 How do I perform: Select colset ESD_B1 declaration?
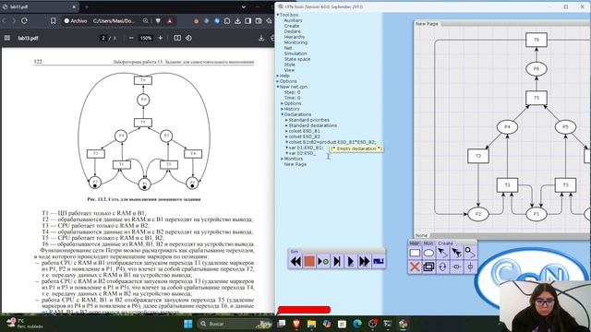click(304, 131)
